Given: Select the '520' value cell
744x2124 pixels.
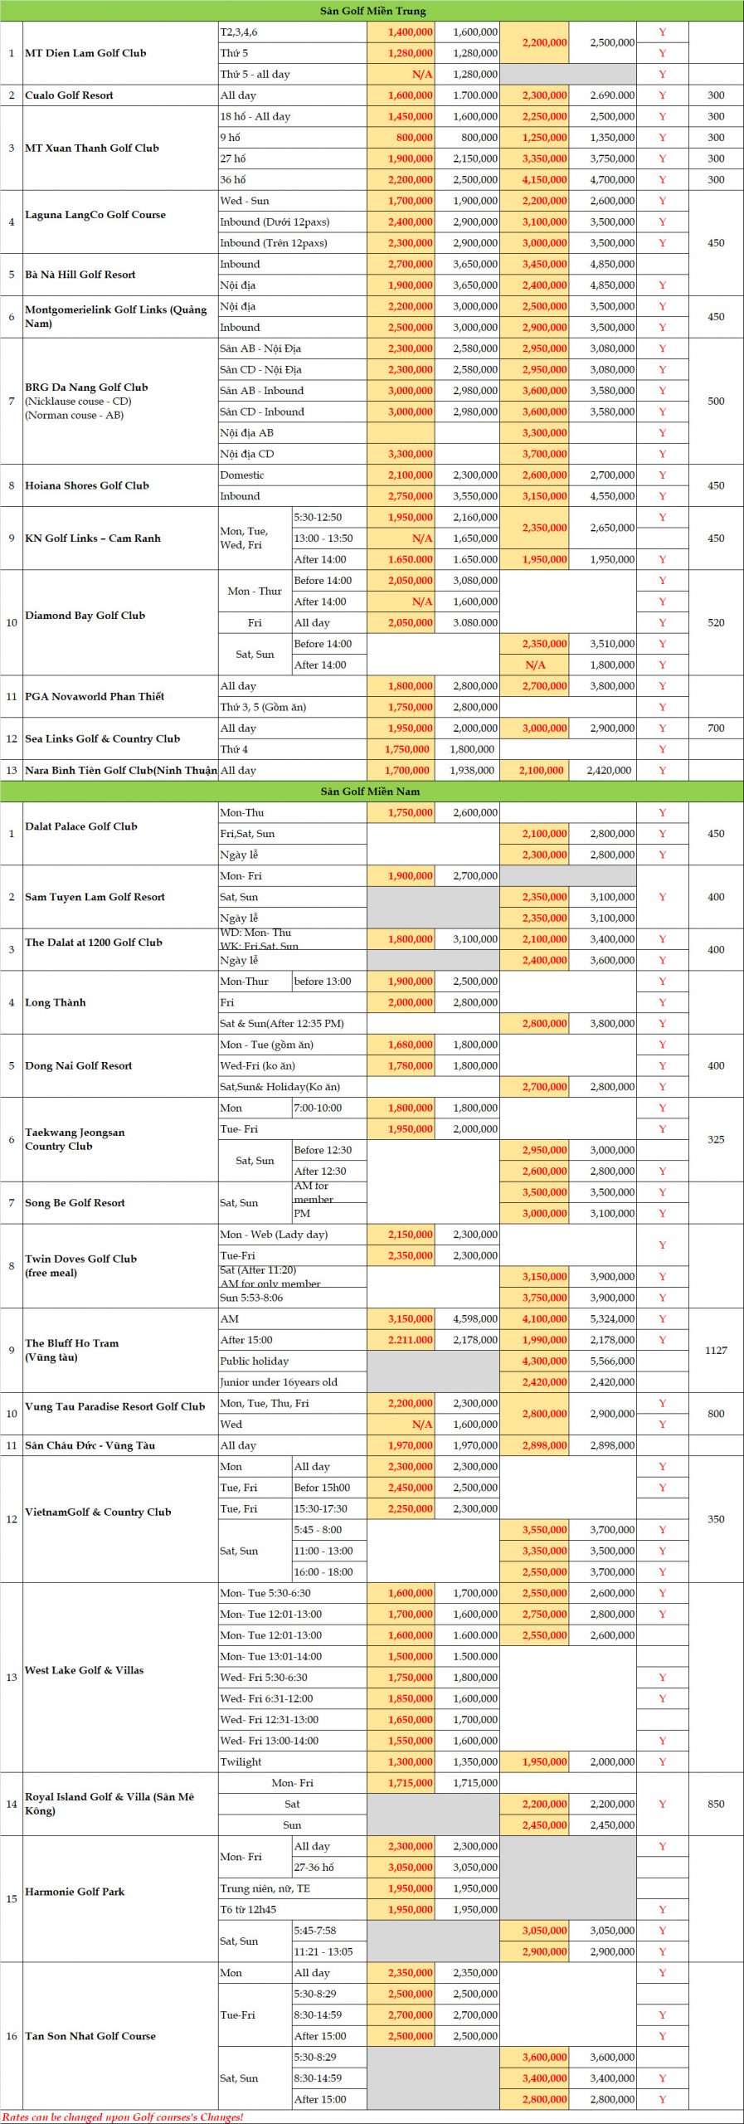Looking at the screenshot, I should (x=716, y=622).
